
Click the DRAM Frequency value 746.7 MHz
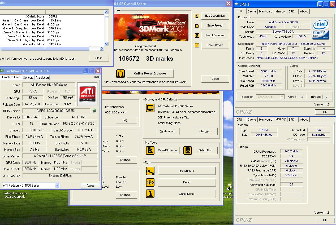[292, 152]
